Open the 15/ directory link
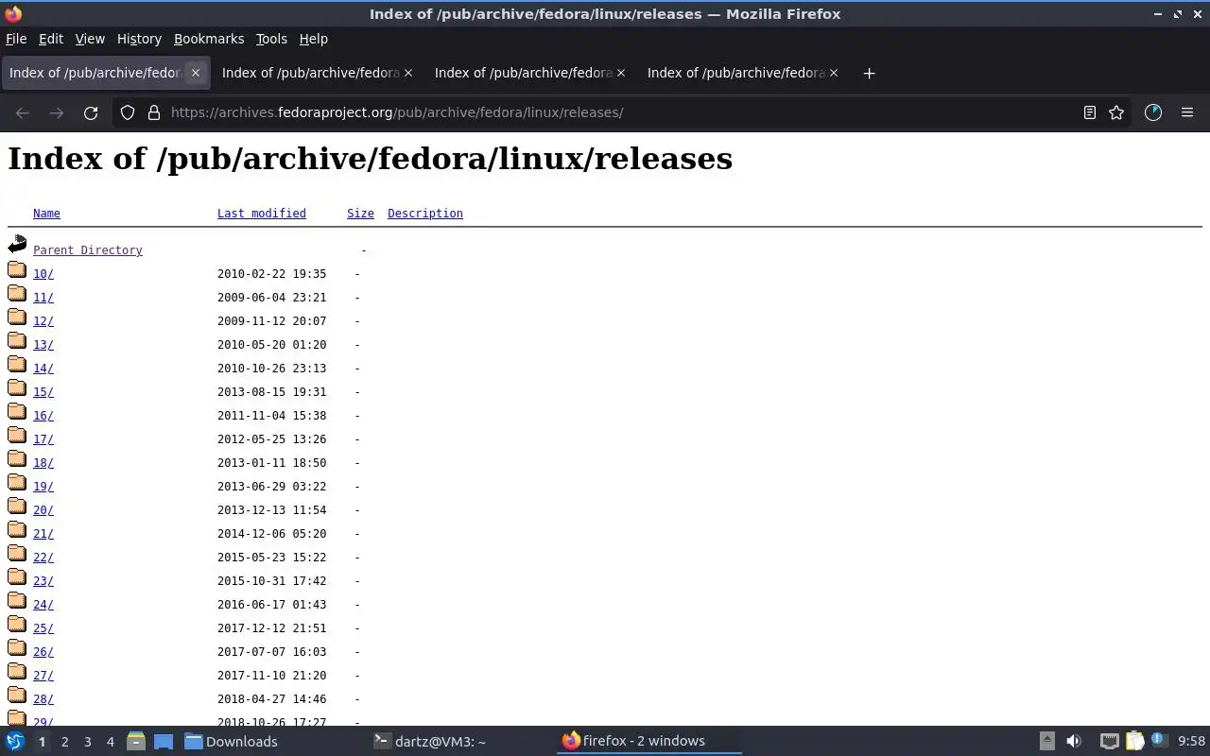This screenshot has height=756, width=1210. point(43,392)
